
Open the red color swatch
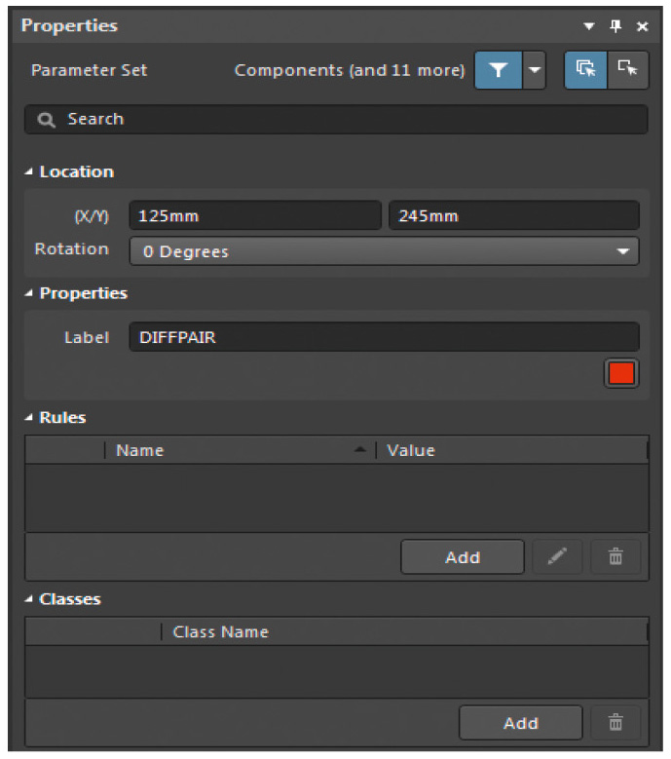coord(621,373)
